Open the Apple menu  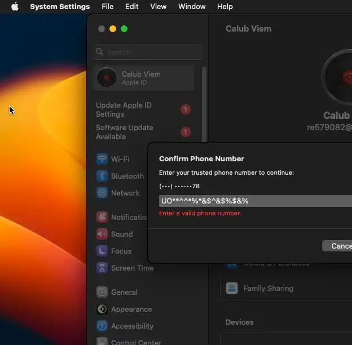point(15,7)
